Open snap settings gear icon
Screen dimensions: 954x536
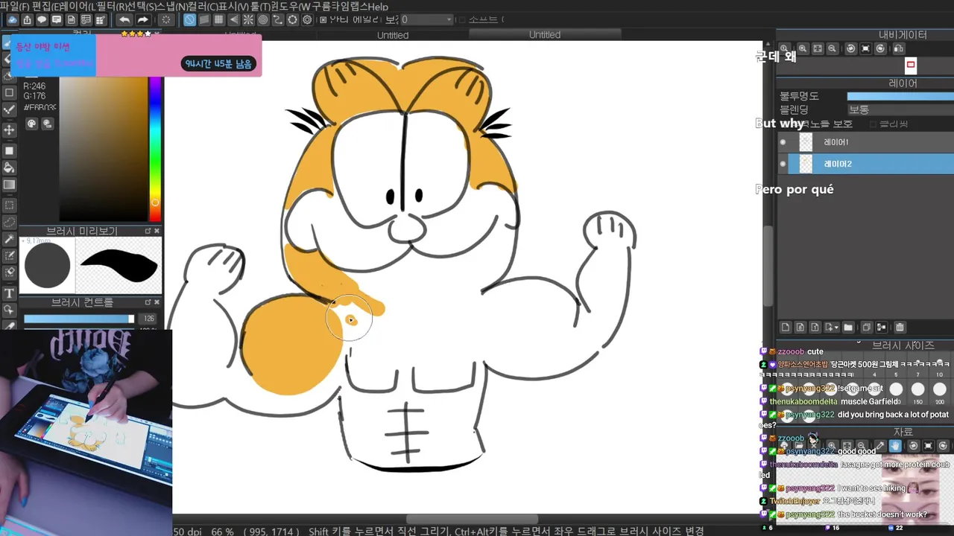(x=307, y=20)
